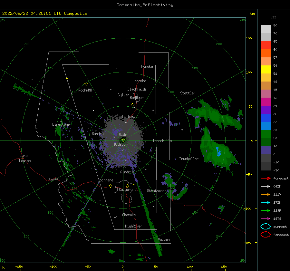This screenshot has height=271, width=290.
Task: Click the small blue echo core near Drumheller
Action: (x=219, y=152)
